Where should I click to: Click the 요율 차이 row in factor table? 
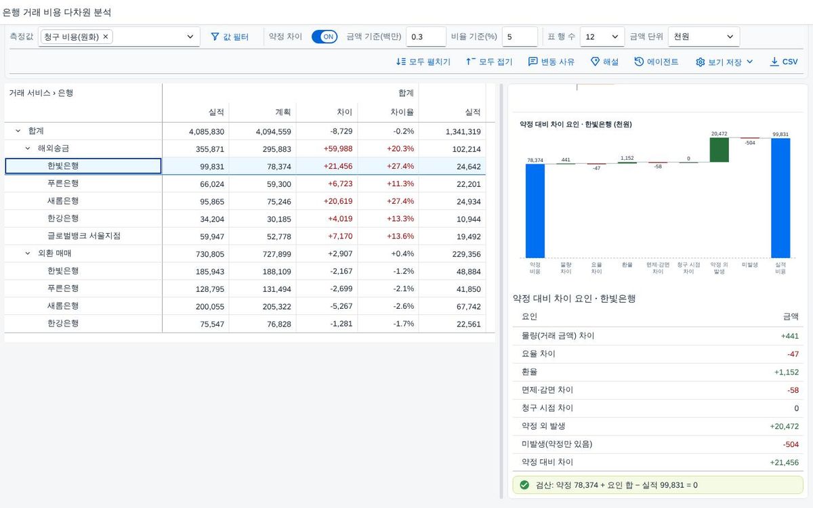coord(659,354)
